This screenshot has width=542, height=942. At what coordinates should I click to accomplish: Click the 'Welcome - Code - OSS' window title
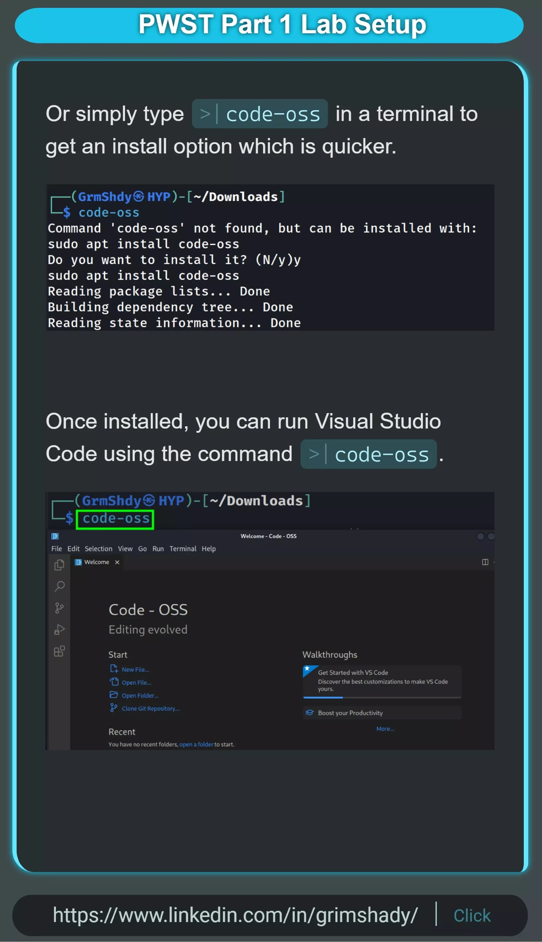(x=268, y=536)
